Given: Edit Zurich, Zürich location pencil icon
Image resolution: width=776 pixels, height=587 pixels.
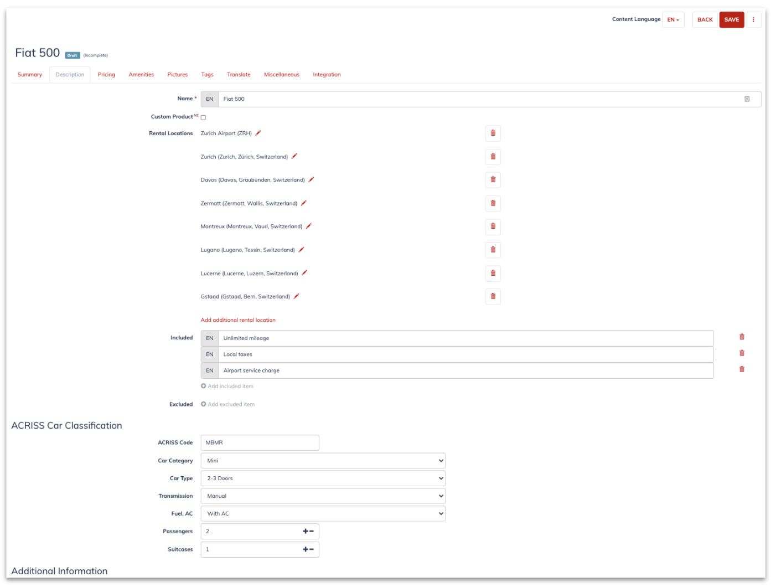Looking at the screenshot, I should [x=294, y=156].
